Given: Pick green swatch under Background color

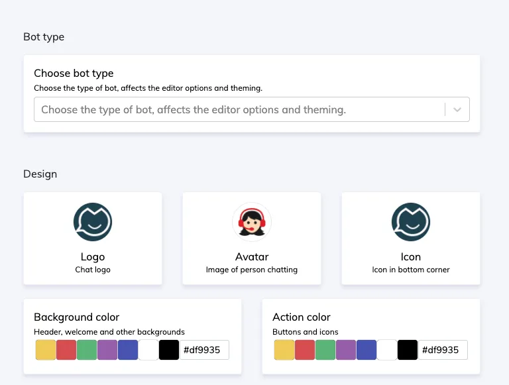Looking at the screenshot, I should (x=87, y=350).
